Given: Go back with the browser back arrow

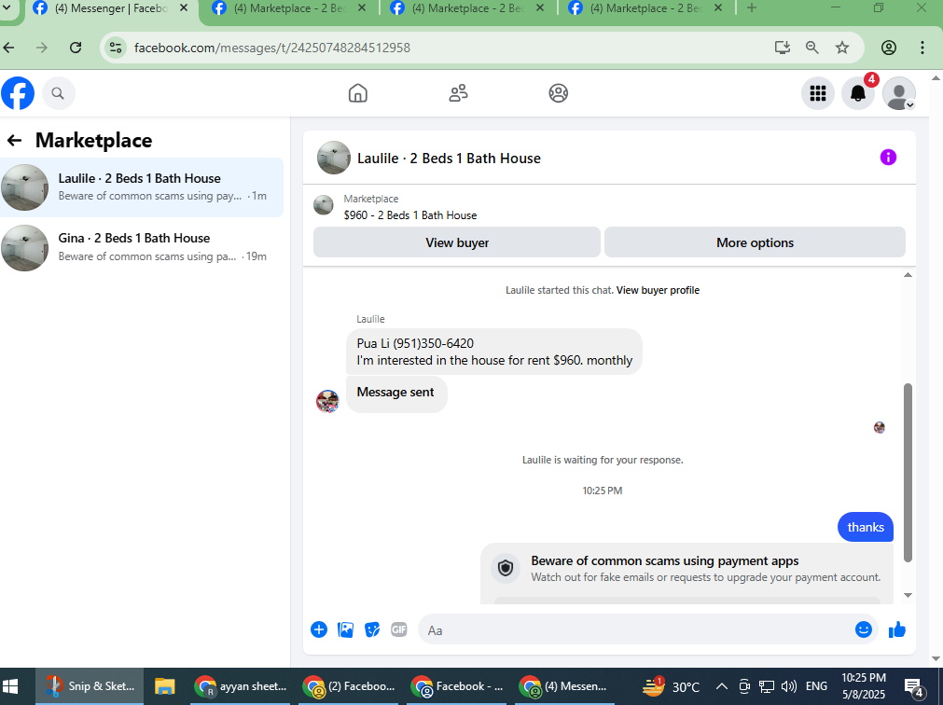Looking at the screenshot, I should tap(8, 48).
